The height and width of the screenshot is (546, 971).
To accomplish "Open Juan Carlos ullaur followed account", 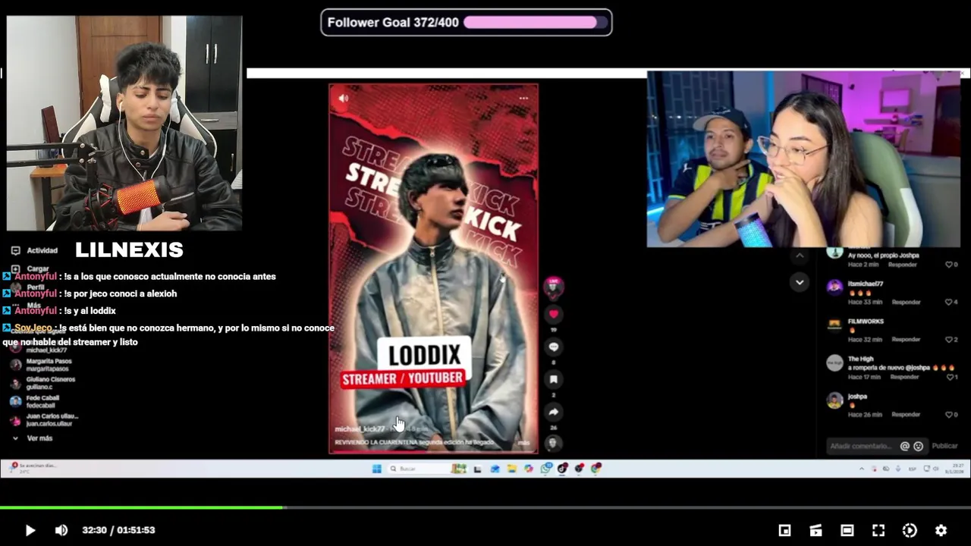I will click(x=44, y=419).
